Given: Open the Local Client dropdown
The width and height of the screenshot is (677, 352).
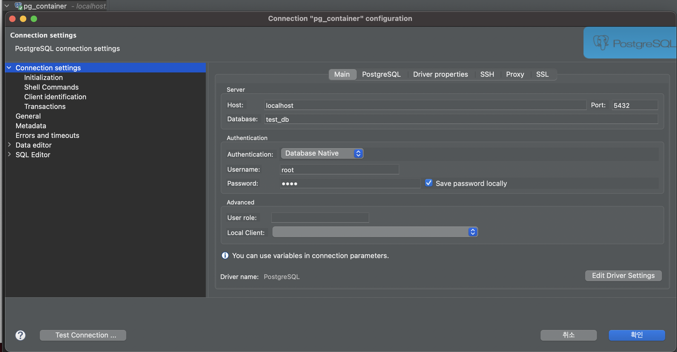Looking at the screenshot, I should tap(375, 232).
